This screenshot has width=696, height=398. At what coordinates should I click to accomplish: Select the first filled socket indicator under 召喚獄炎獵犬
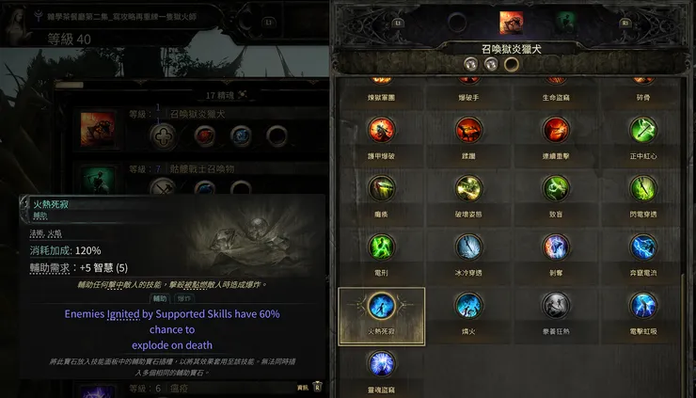point(470,65)
